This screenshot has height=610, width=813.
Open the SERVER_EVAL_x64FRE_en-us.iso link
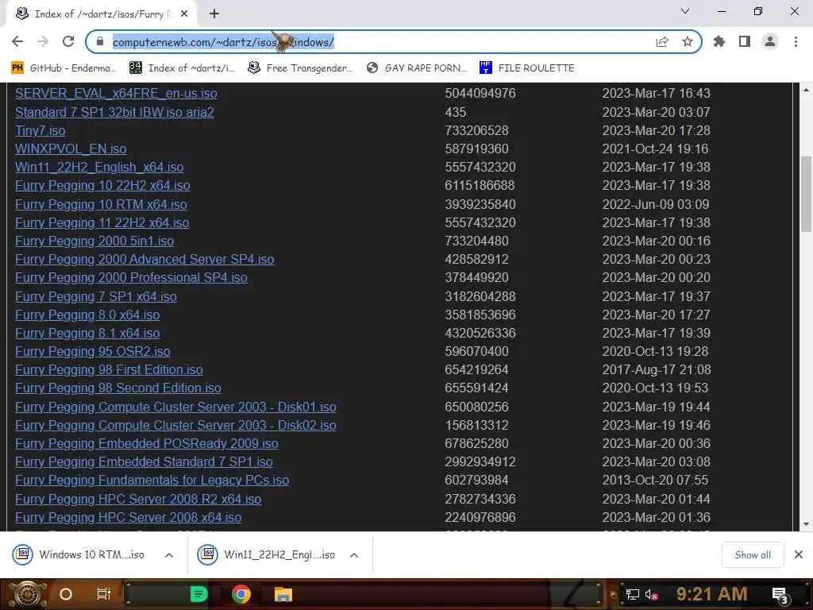point(116,94)
